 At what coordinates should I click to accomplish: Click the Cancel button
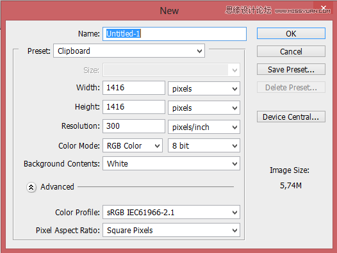click(291, 51)
